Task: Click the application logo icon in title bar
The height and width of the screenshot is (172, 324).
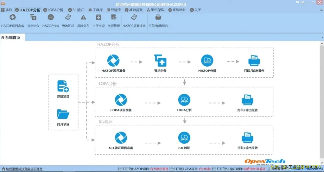Action: click(x=3, y=3)
